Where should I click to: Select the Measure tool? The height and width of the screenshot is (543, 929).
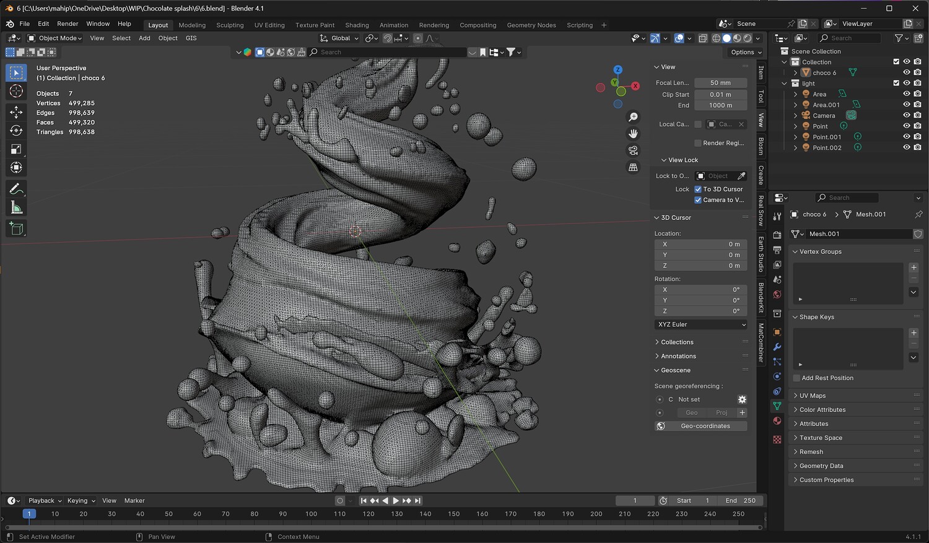coord(17,208)
